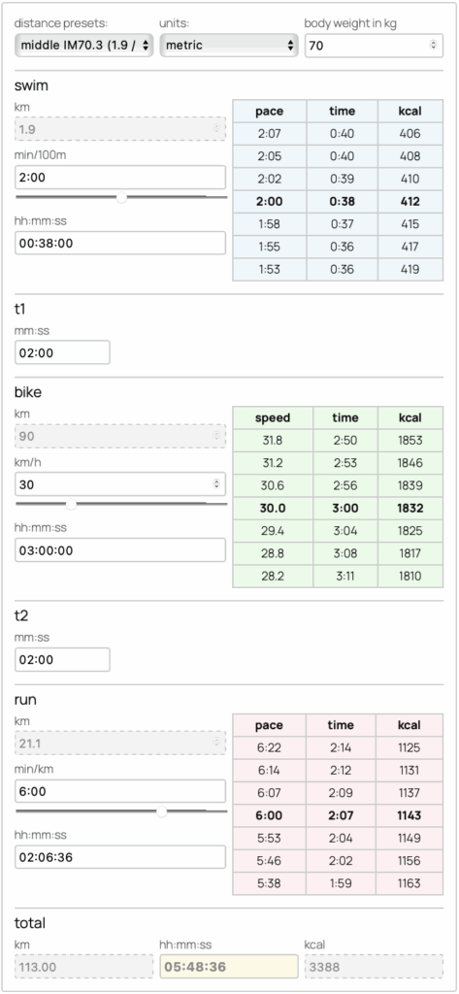
Task: Select swim table pace 1:53
Action: point(270,270)
